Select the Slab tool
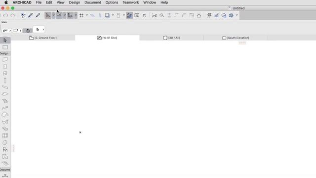The width and height of the screenshot is (316, 178). point(5,94)
